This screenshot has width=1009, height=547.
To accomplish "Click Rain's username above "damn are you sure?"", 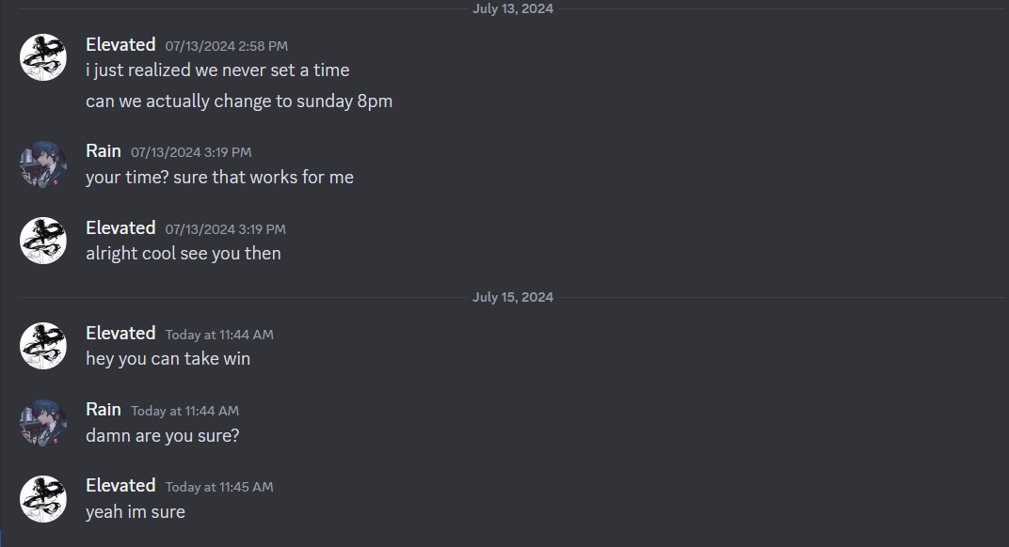I will (104, 410).
